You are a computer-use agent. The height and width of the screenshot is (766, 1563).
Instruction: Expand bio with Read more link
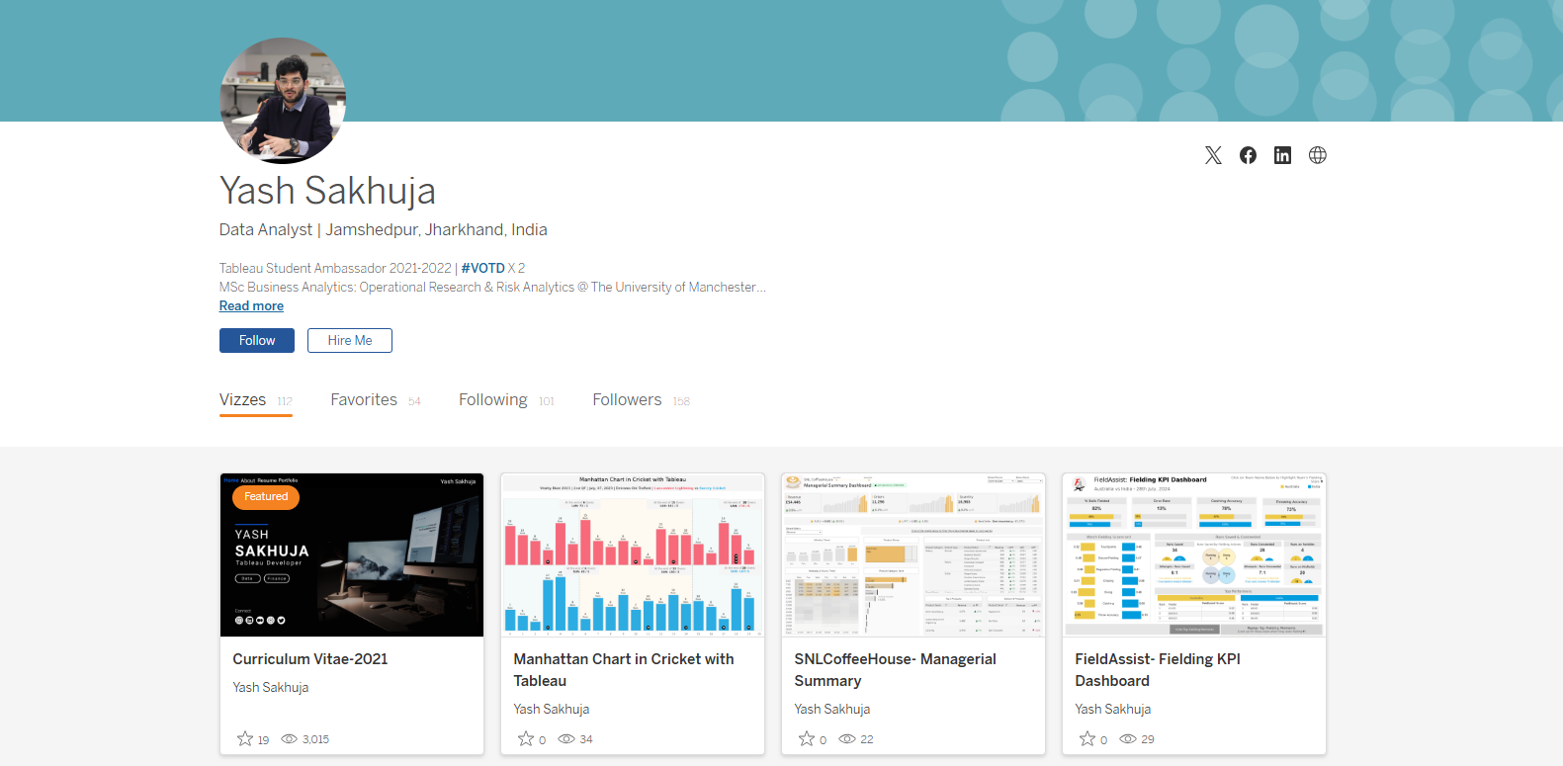251,306
